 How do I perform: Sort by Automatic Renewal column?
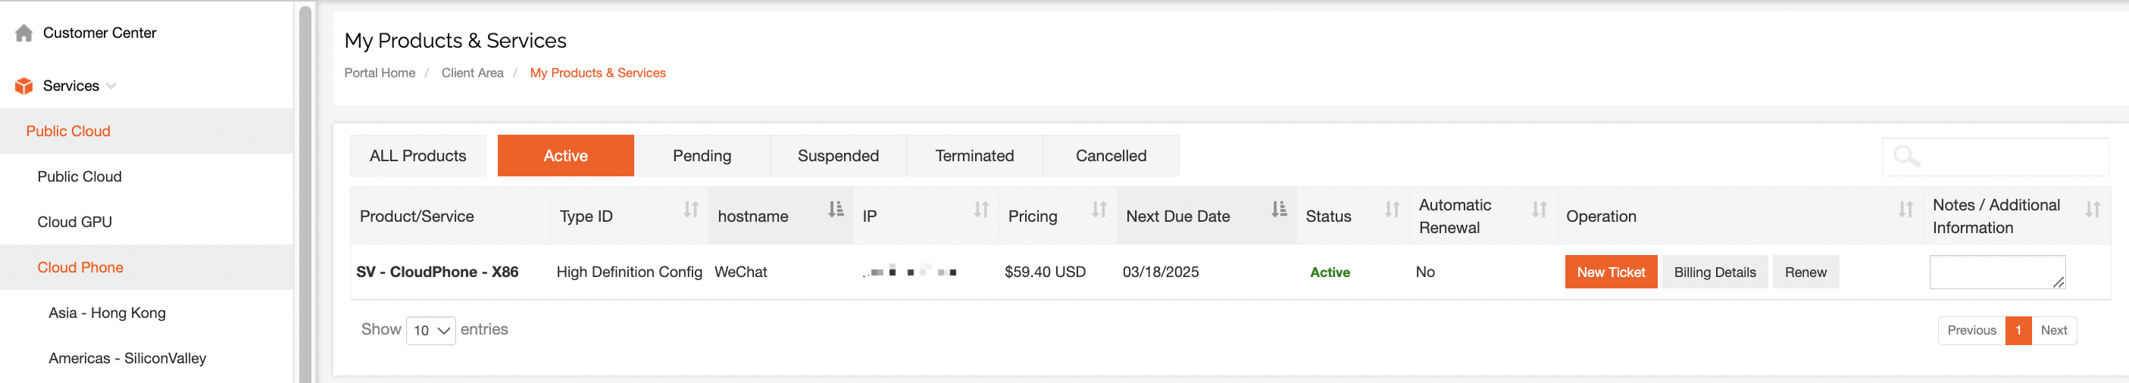[1539, 210]
